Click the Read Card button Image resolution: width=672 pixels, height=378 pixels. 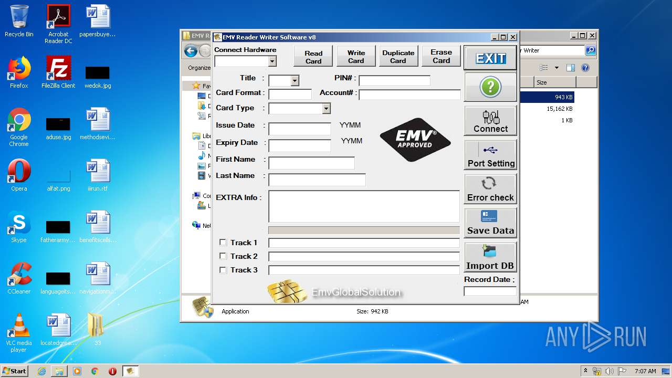[313, 56]
